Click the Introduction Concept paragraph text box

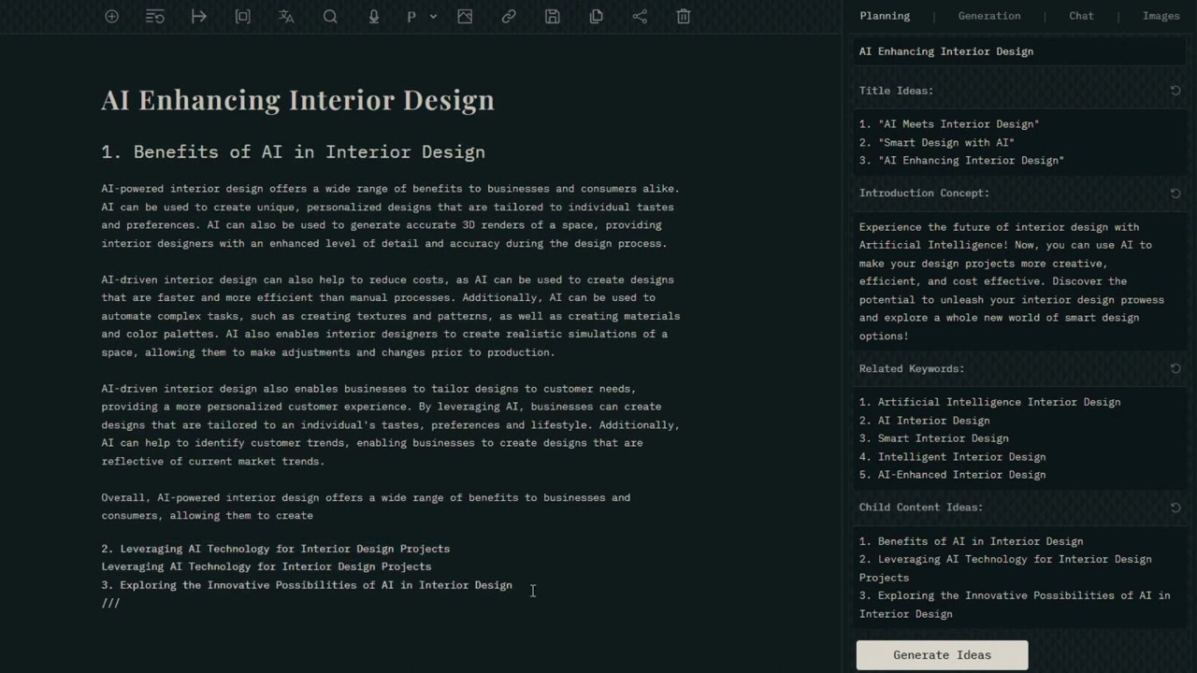click(x=1021, y=281)
